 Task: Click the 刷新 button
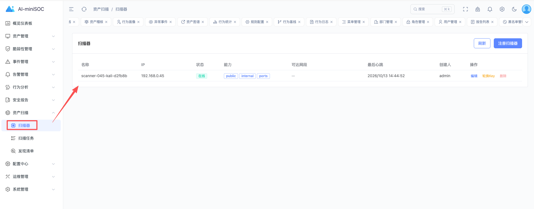[x=482, y=43]
